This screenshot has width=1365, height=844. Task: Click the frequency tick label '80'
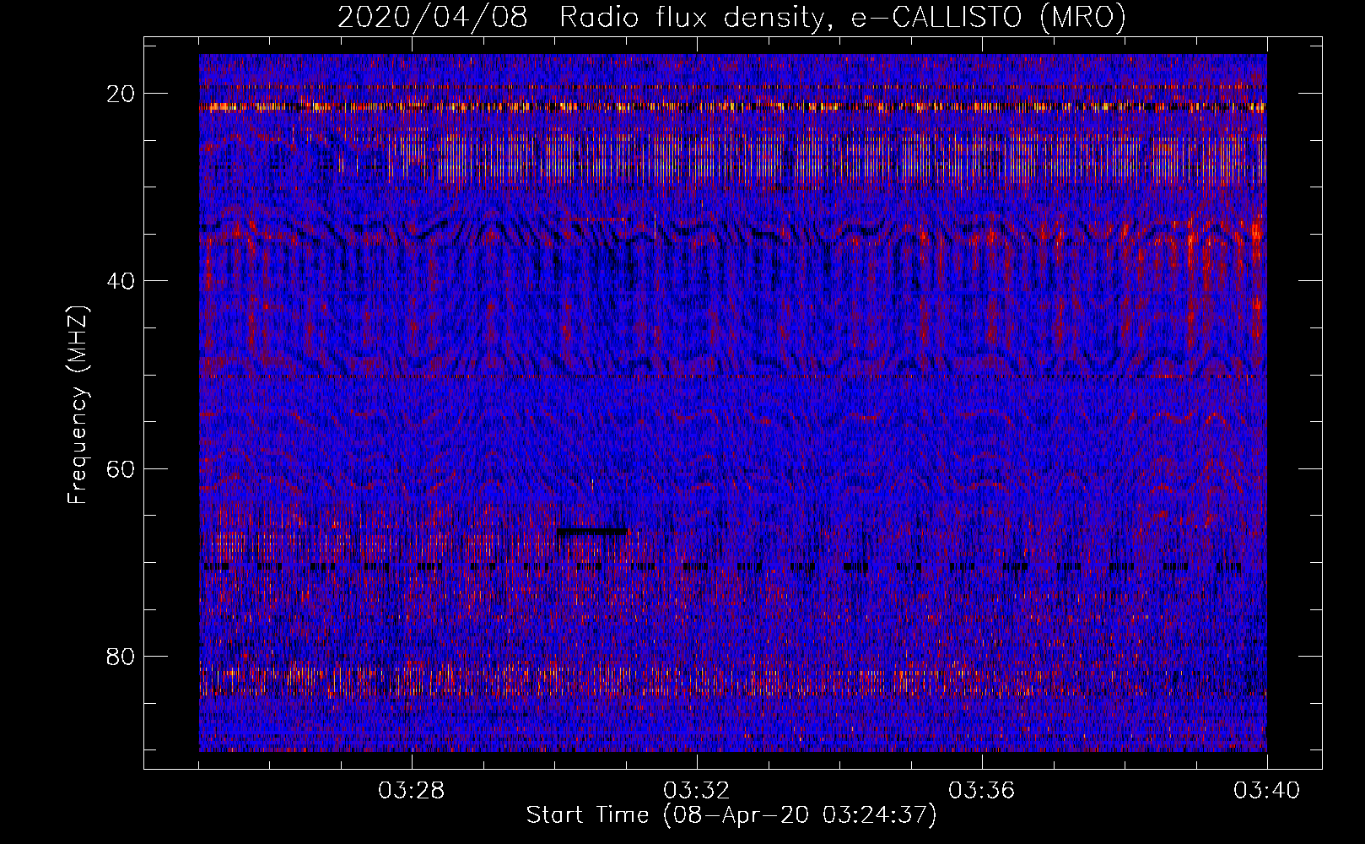click(x=121, y=656)
